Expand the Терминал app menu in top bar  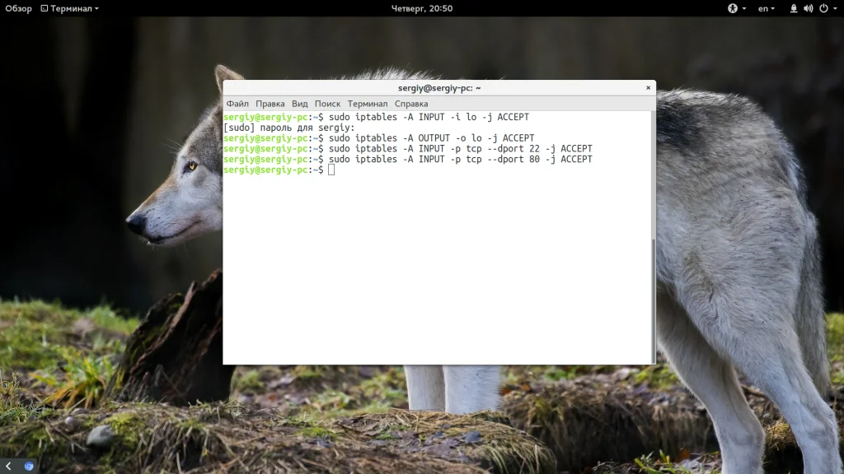[70, 8]
